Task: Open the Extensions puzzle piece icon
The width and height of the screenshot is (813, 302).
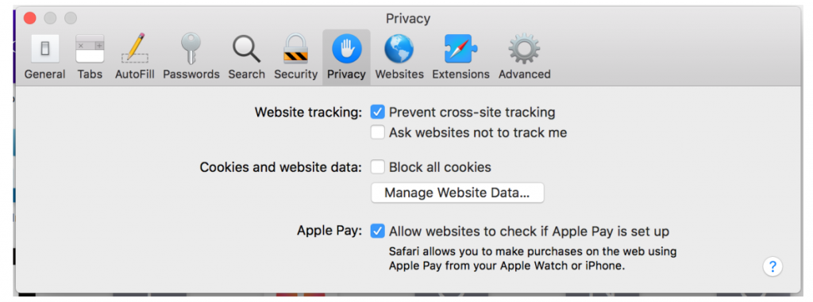Action: click(460, 49)
